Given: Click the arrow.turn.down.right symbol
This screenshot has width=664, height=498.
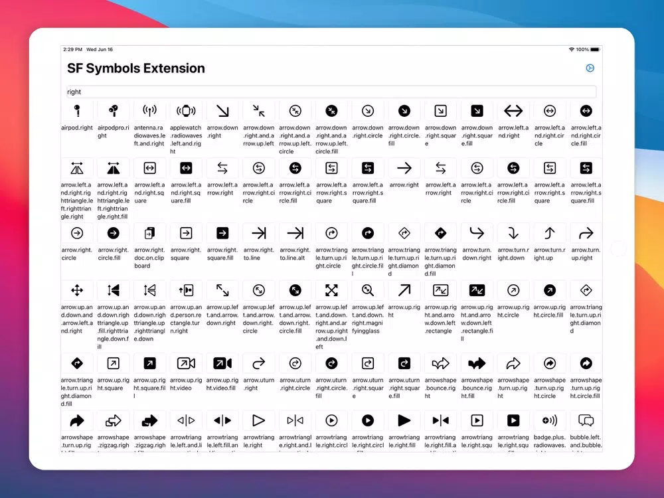Looking at the screenshot, I should [477, 233].
